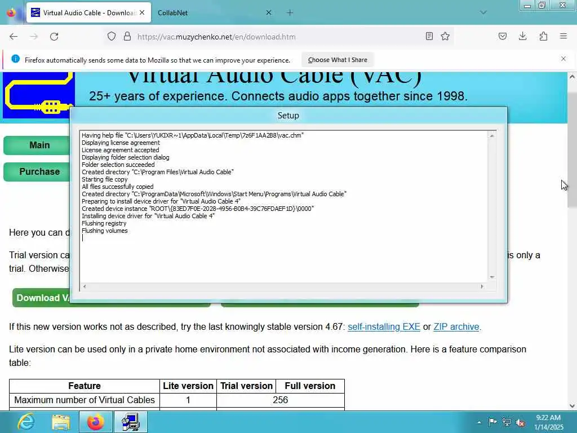Open a new tab with plus icon

(290, 12)
